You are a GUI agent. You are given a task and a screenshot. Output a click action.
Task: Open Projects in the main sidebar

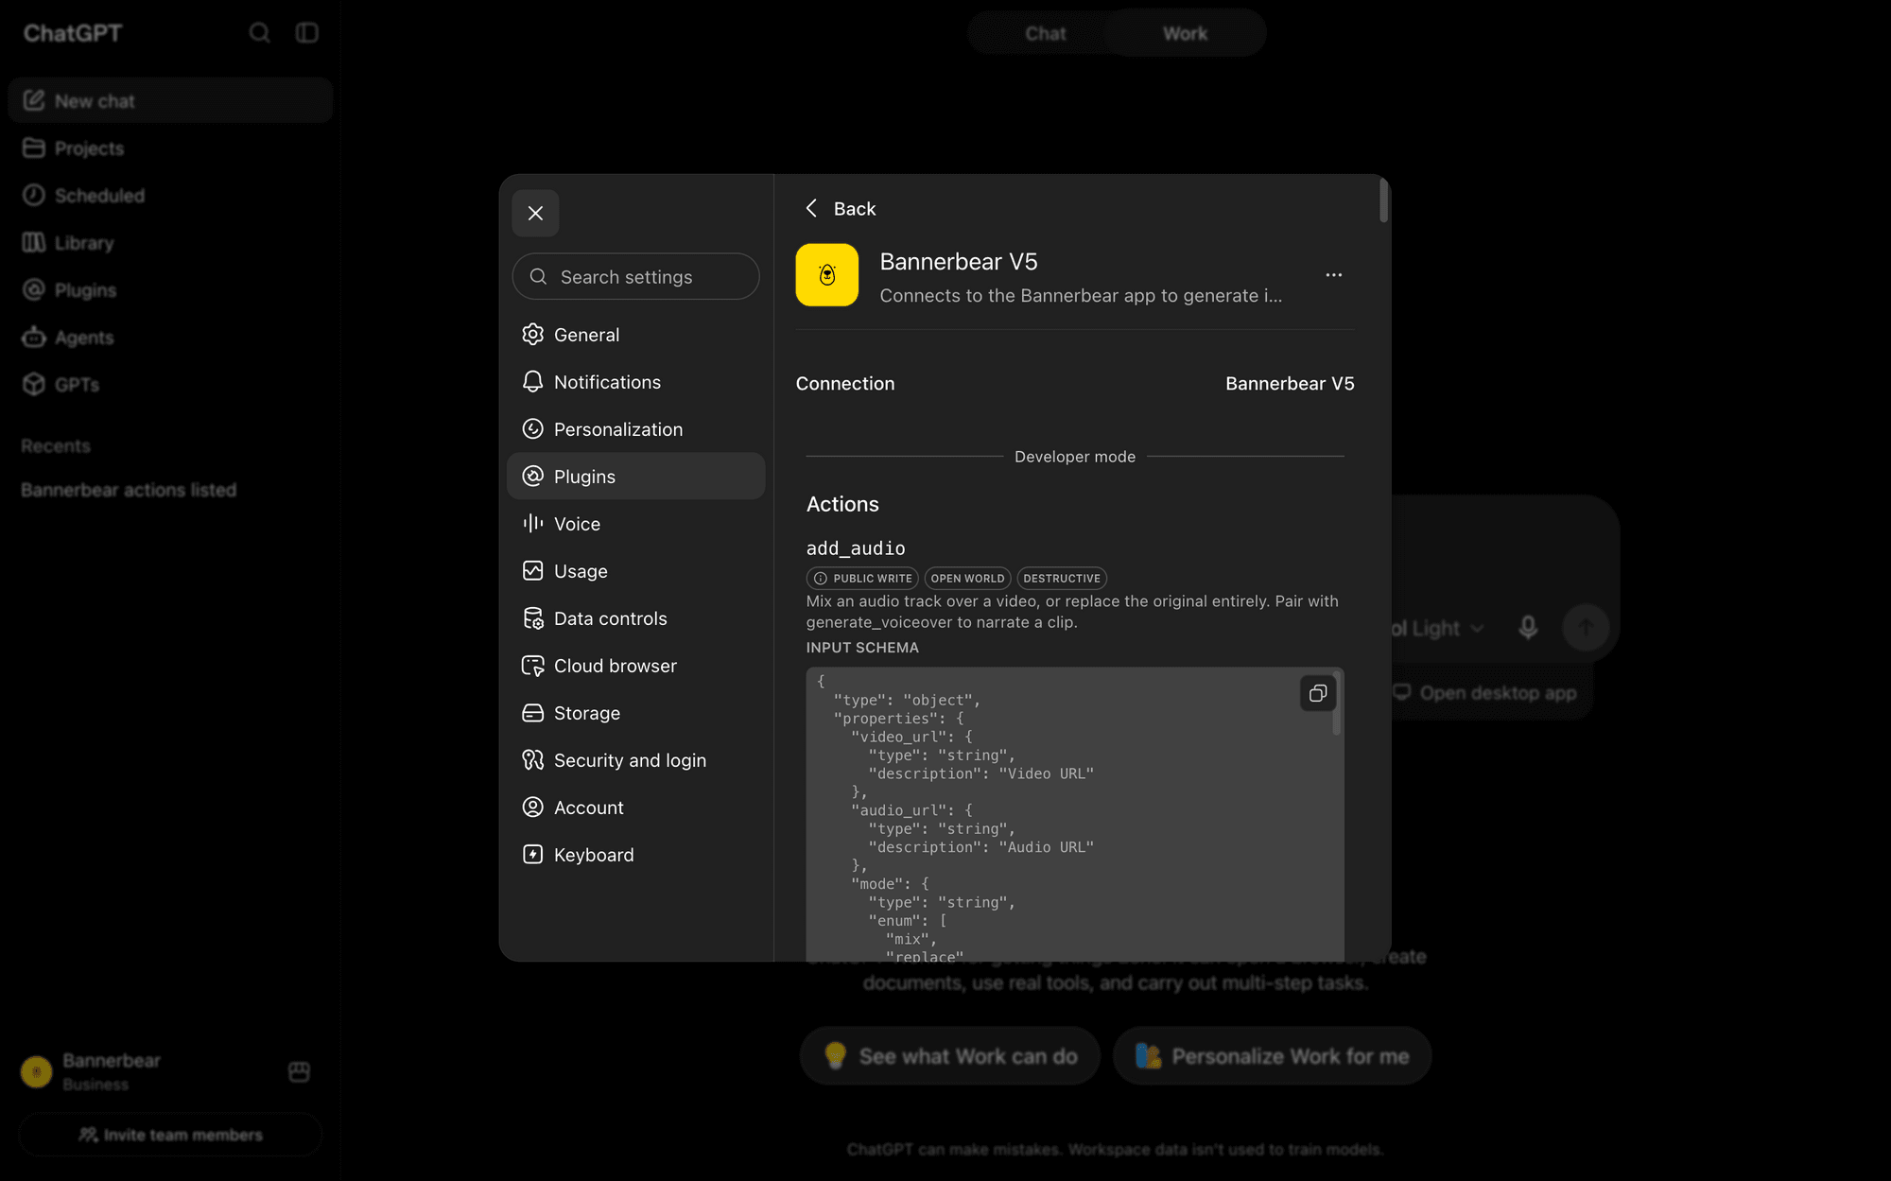(170, 148)
